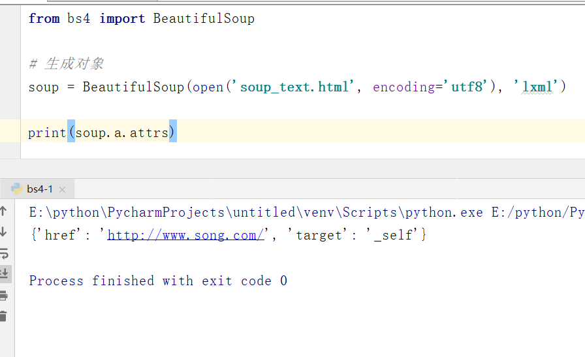This screenshot has width=585, height=357.
Task: Click the '# 生成对象' comment line
Action: [66, 64]
